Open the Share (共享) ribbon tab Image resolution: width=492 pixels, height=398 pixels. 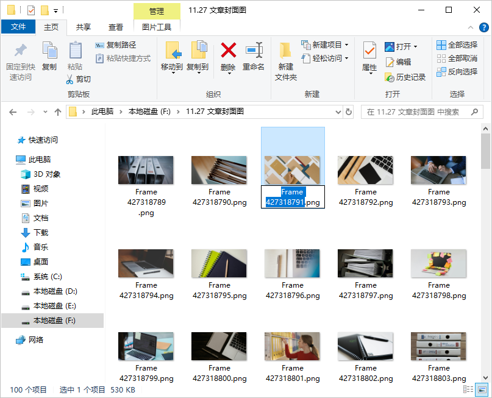point(84,27)
